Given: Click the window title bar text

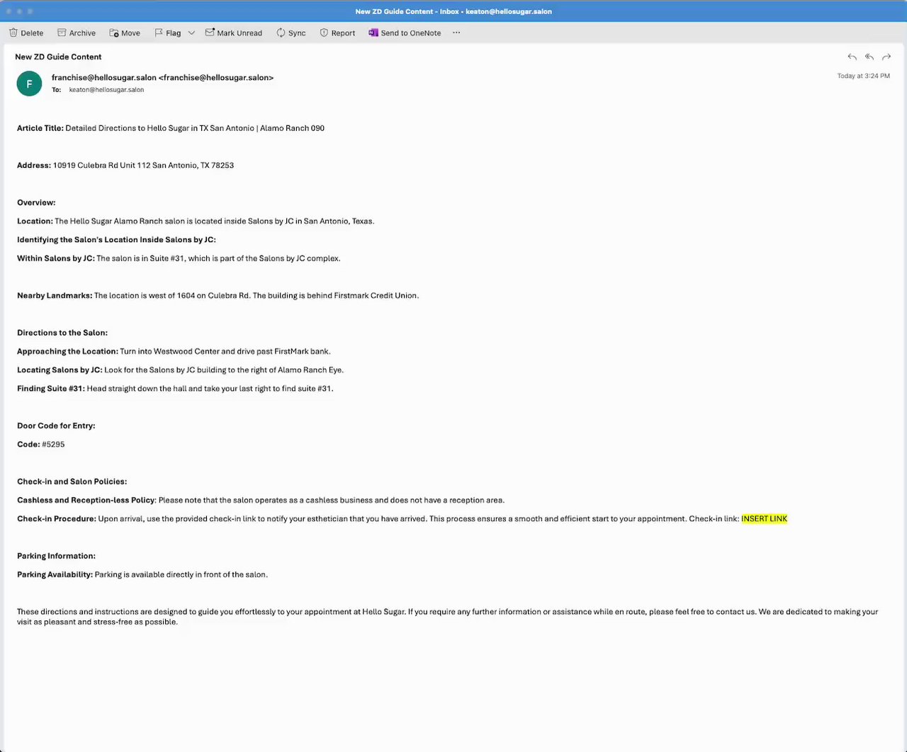Looking at the screenshot, I should point(453,11).
